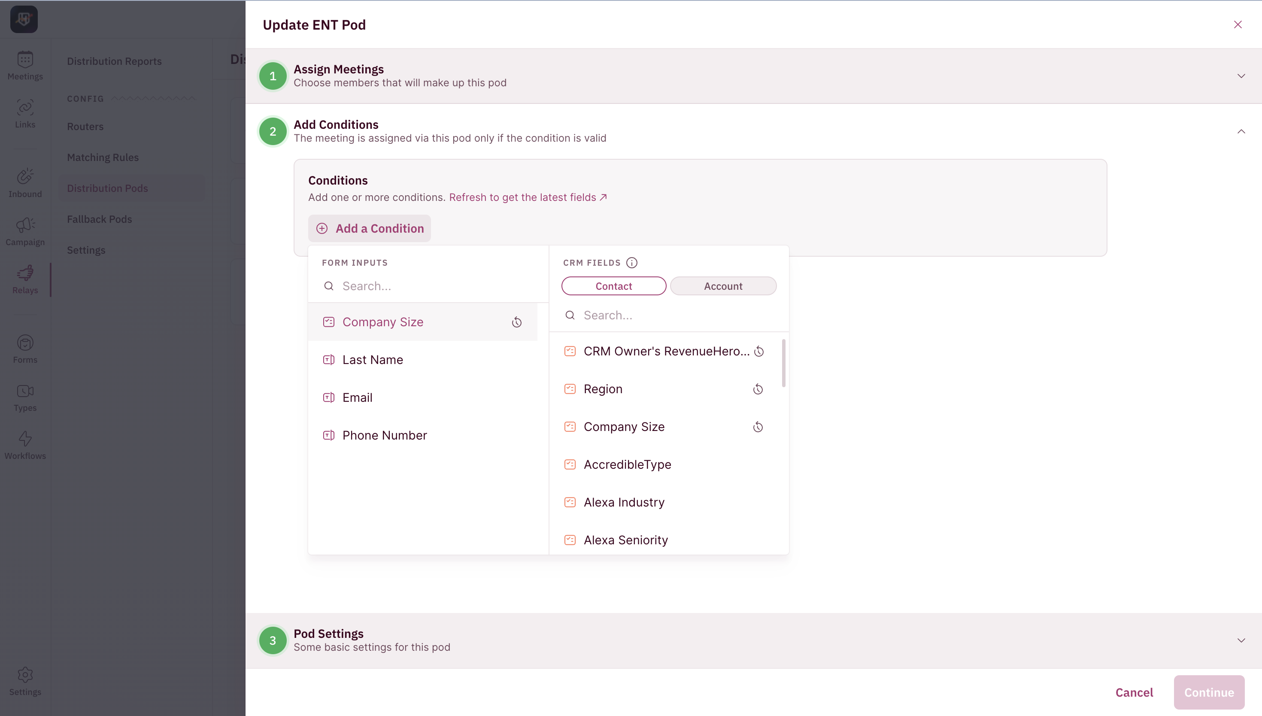Click the search icon in Form Inputs
This screenshot has height=716, width=1262.
[329, 286]
